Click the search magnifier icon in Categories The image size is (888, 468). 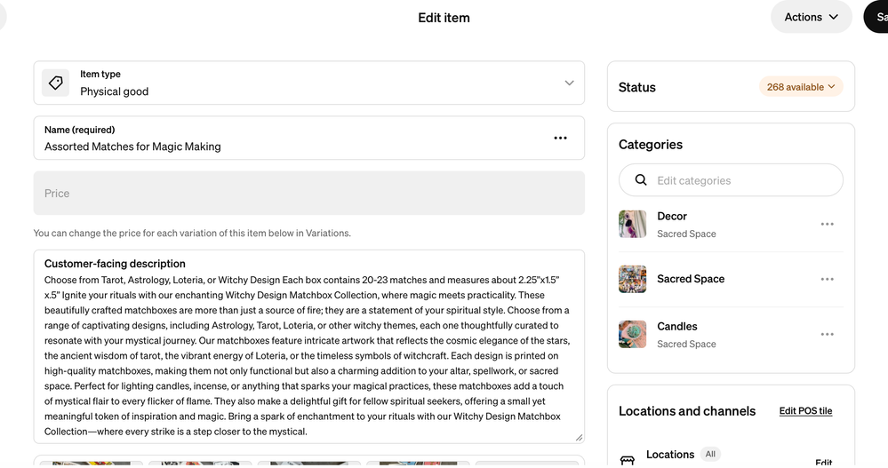point(641,180)
